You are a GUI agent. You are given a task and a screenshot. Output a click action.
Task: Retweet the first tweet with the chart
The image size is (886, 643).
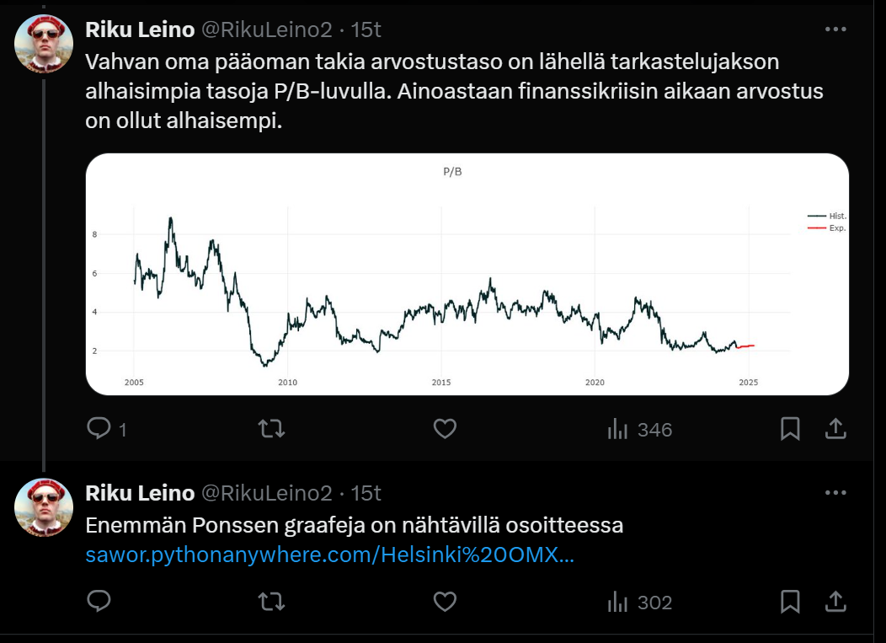(272, 429)
